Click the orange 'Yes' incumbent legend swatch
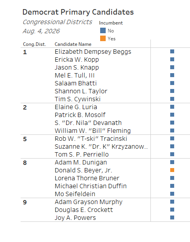190x242 pixels. pyautogui.click(x=103, y=38)
